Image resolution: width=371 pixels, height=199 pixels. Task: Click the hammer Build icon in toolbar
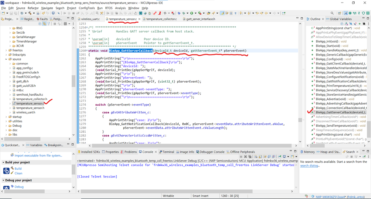pyautogui.click(x=30, y=13)
